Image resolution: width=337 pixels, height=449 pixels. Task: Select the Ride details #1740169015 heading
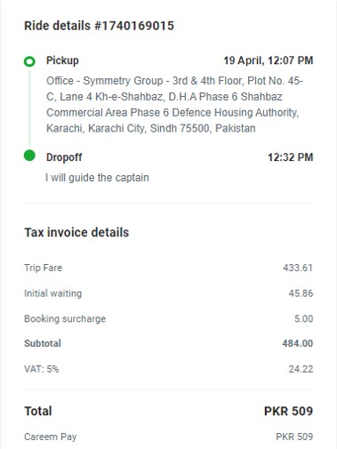(99, 26)
